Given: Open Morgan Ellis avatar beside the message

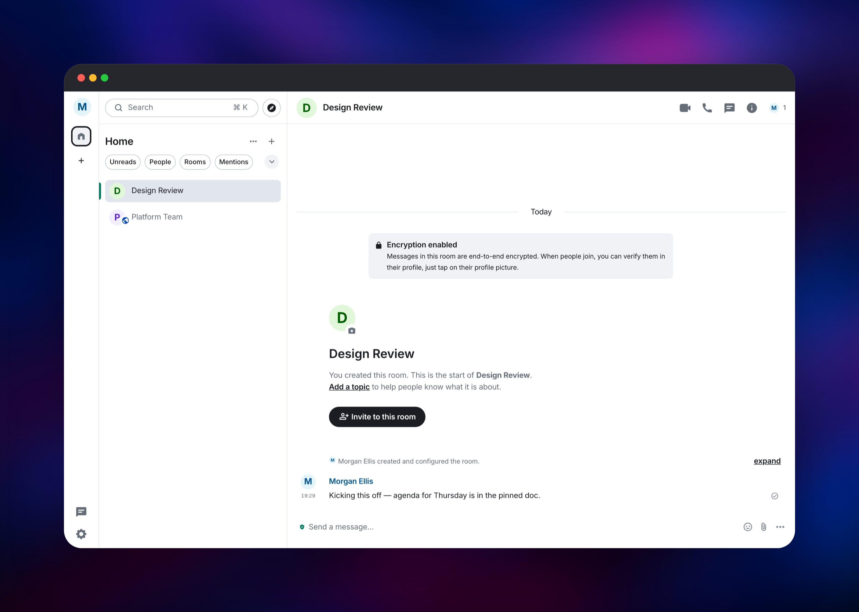Looking at the screenshot, I should 308,481.
